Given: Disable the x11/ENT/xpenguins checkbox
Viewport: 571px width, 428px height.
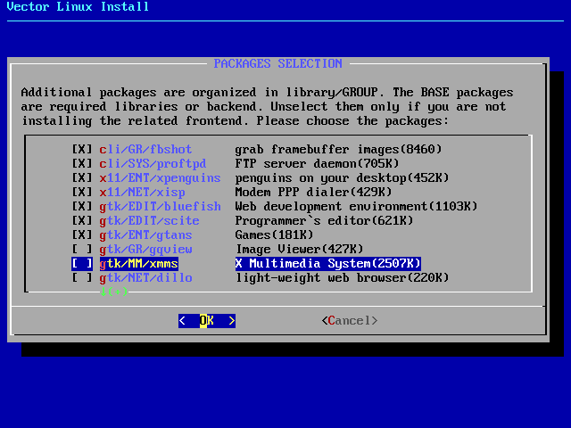Looking at the screenshot, I should 82,177.
